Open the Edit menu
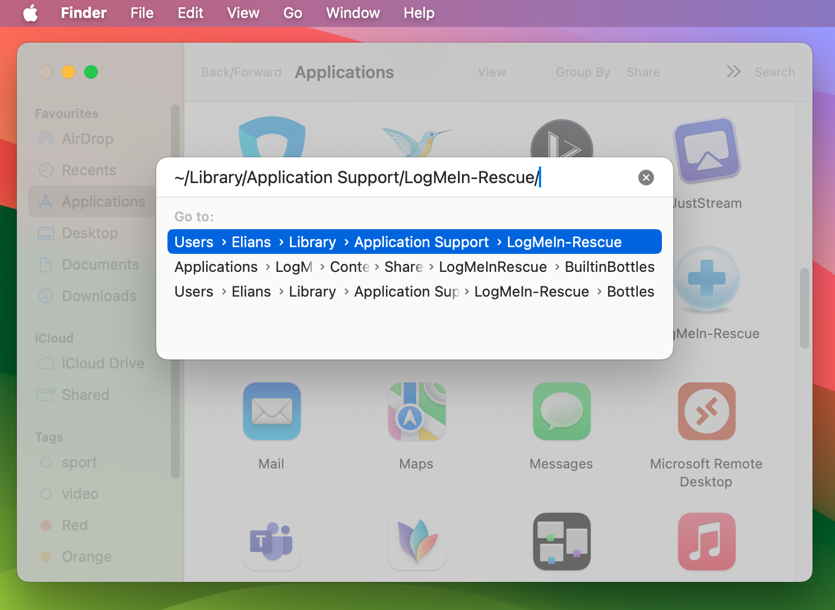835x610 pixels. click(190, 13)
